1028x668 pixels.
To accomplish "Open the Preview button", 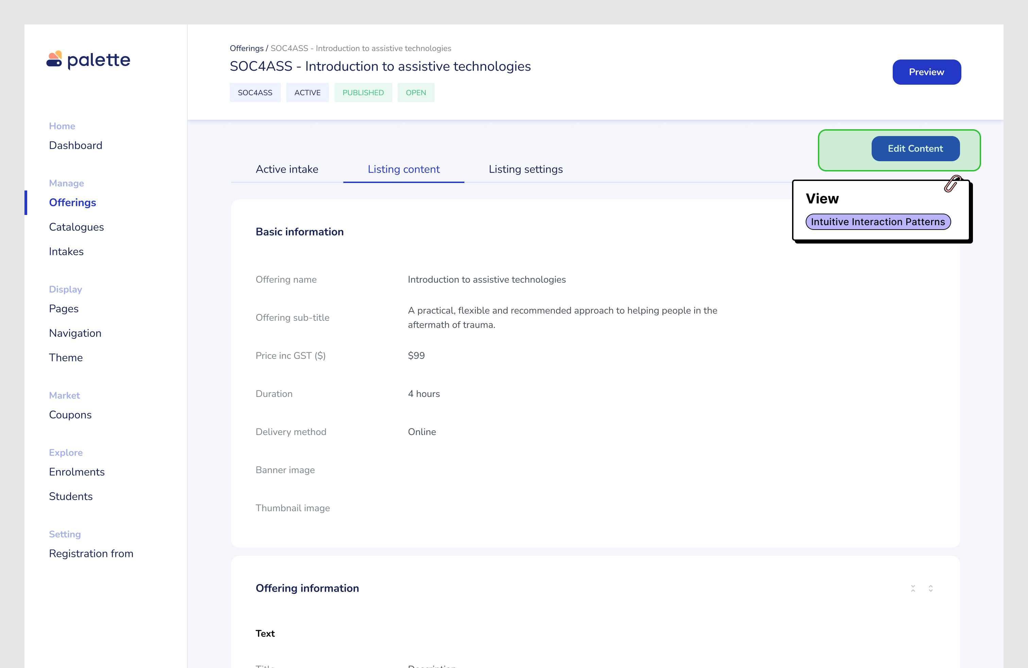I will [x=926, y=72].
